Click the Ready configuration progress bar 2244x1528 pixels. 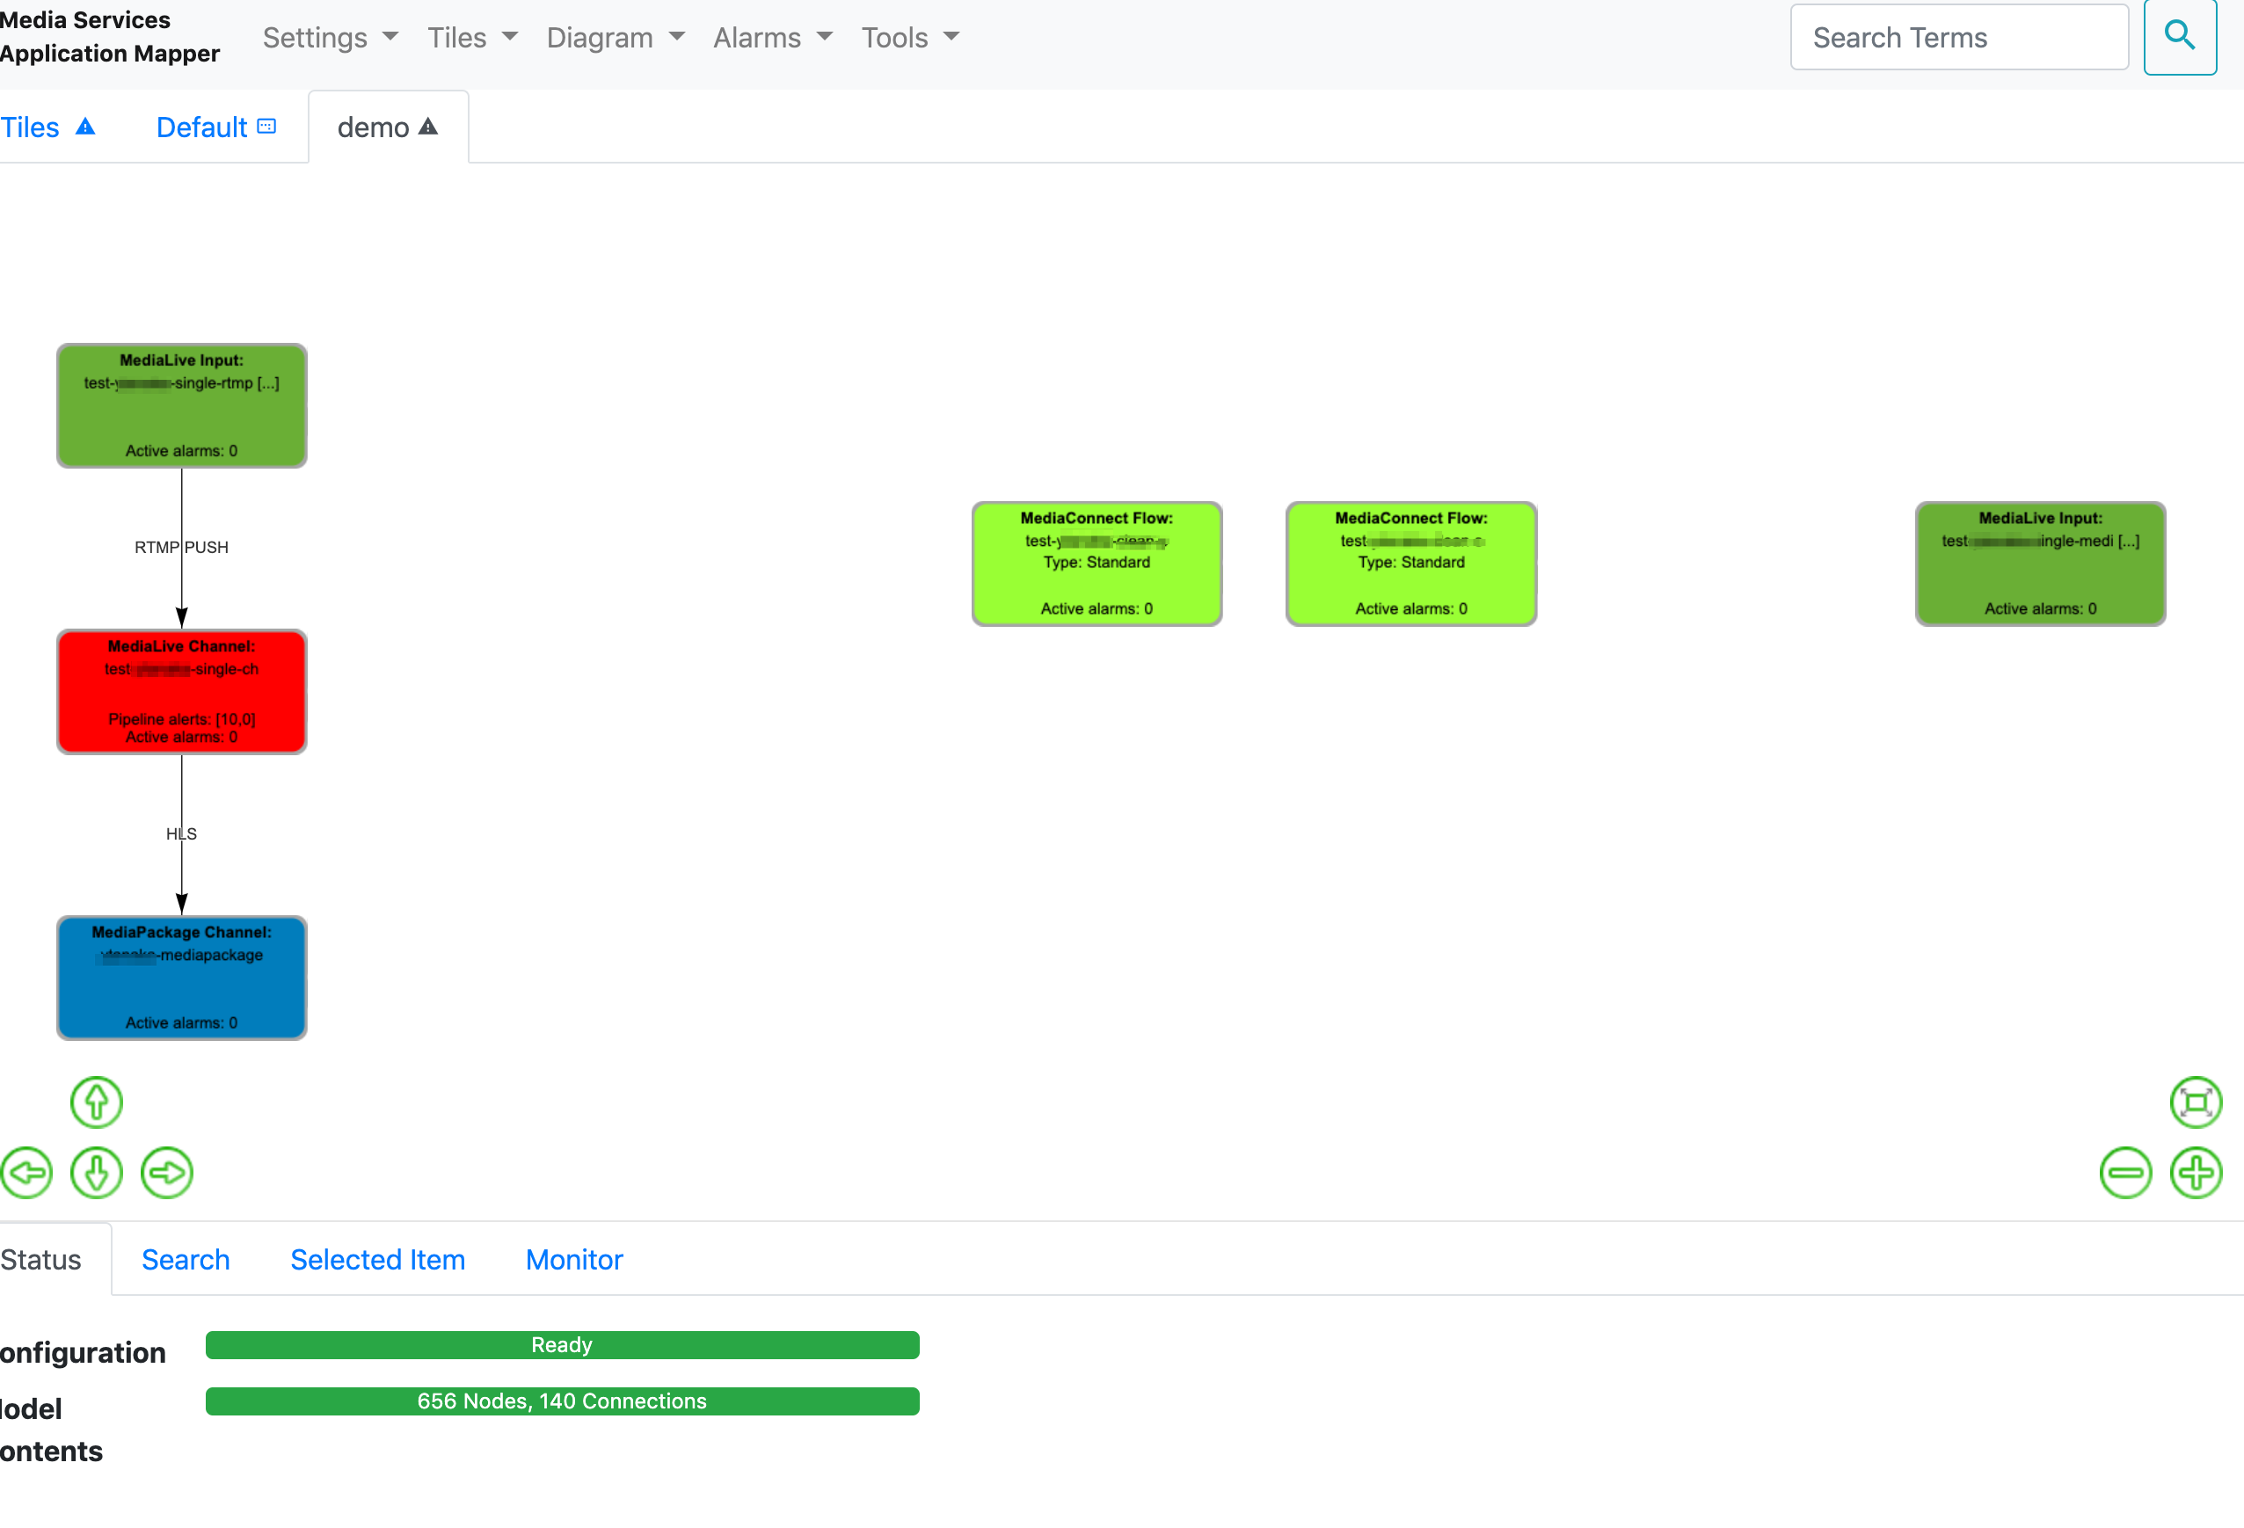coord(562,1343)
